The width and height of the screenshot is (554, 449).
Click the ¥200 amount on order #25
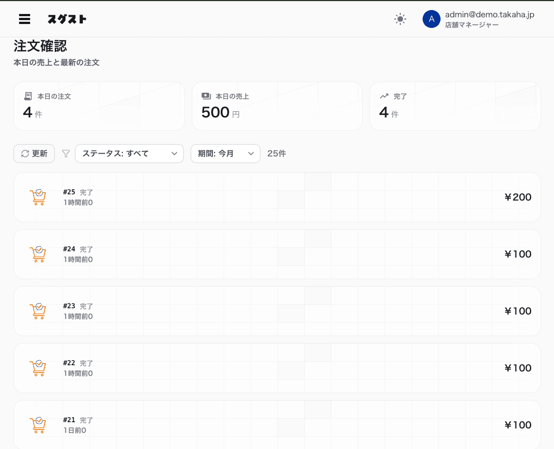pyautogui.click(x=518, y=197)
